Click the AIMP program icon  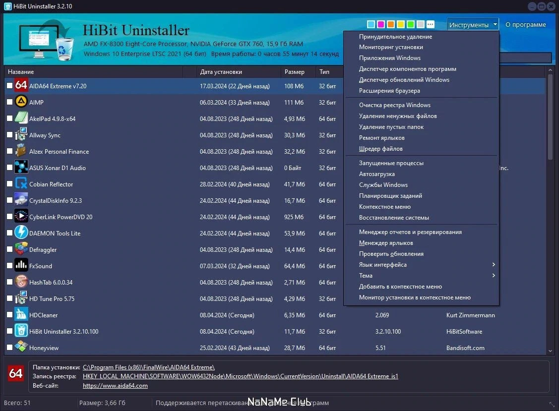click(x=21, y=102)
